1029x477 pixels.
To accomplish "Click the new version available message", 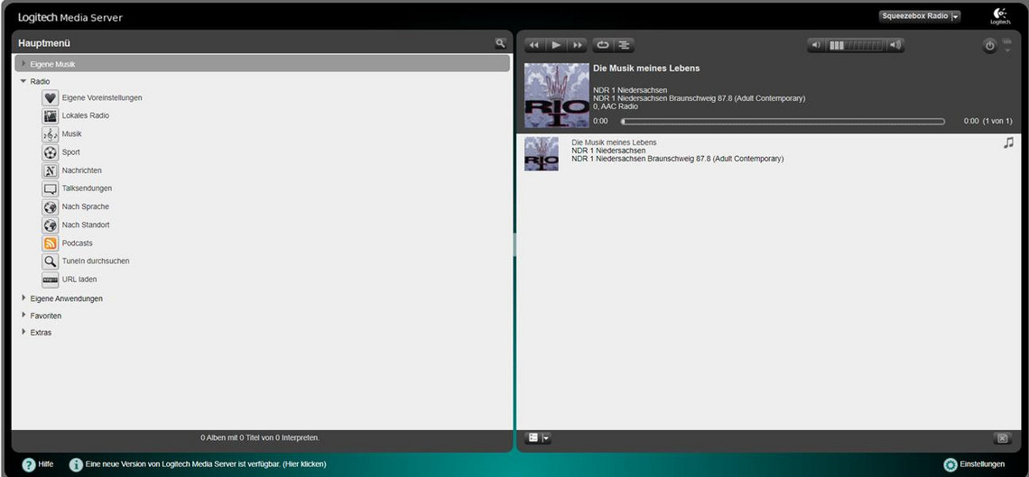I will [x=206, y=463].
